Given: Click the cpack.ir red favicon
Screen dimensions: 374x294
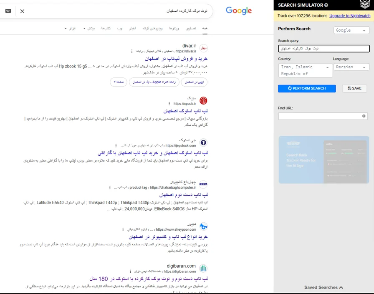Looking at the screenshot, I should [203, 101].
